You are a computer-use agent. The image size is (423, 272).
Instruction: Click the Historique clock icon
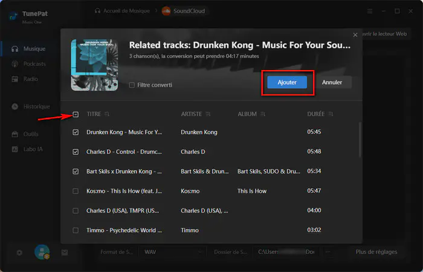[15, 106]
